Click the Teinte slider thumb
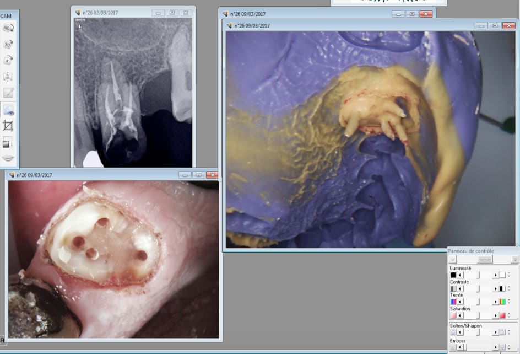The width and height of the screenshot is (520, 354). click(x=478, y=302)
